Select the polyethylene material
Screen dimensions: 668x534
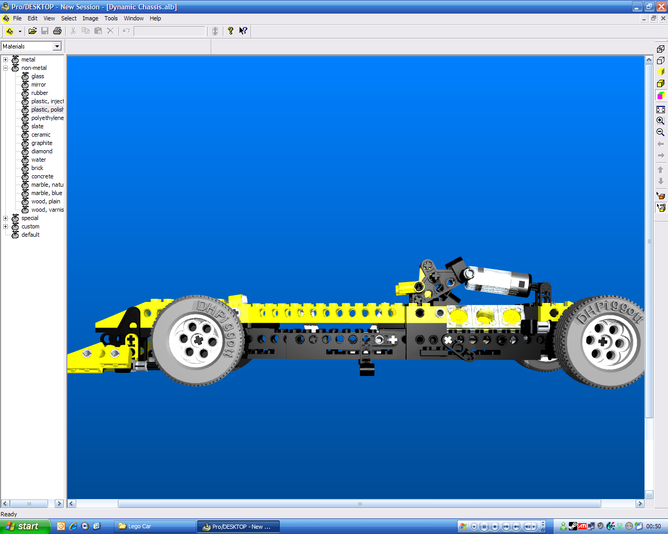point(47,118)
